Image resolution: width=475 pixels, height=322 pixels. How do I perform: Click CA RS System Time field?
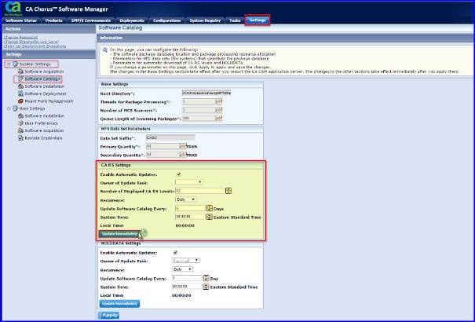pos(190,217)
